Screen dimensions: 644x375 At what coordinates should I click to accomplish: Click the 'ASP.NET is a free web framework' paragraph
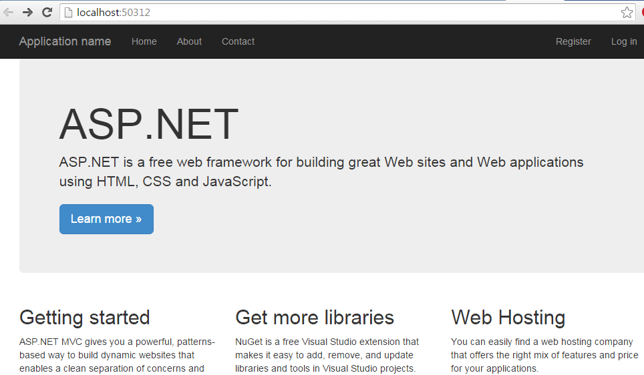tap(321, 171)
